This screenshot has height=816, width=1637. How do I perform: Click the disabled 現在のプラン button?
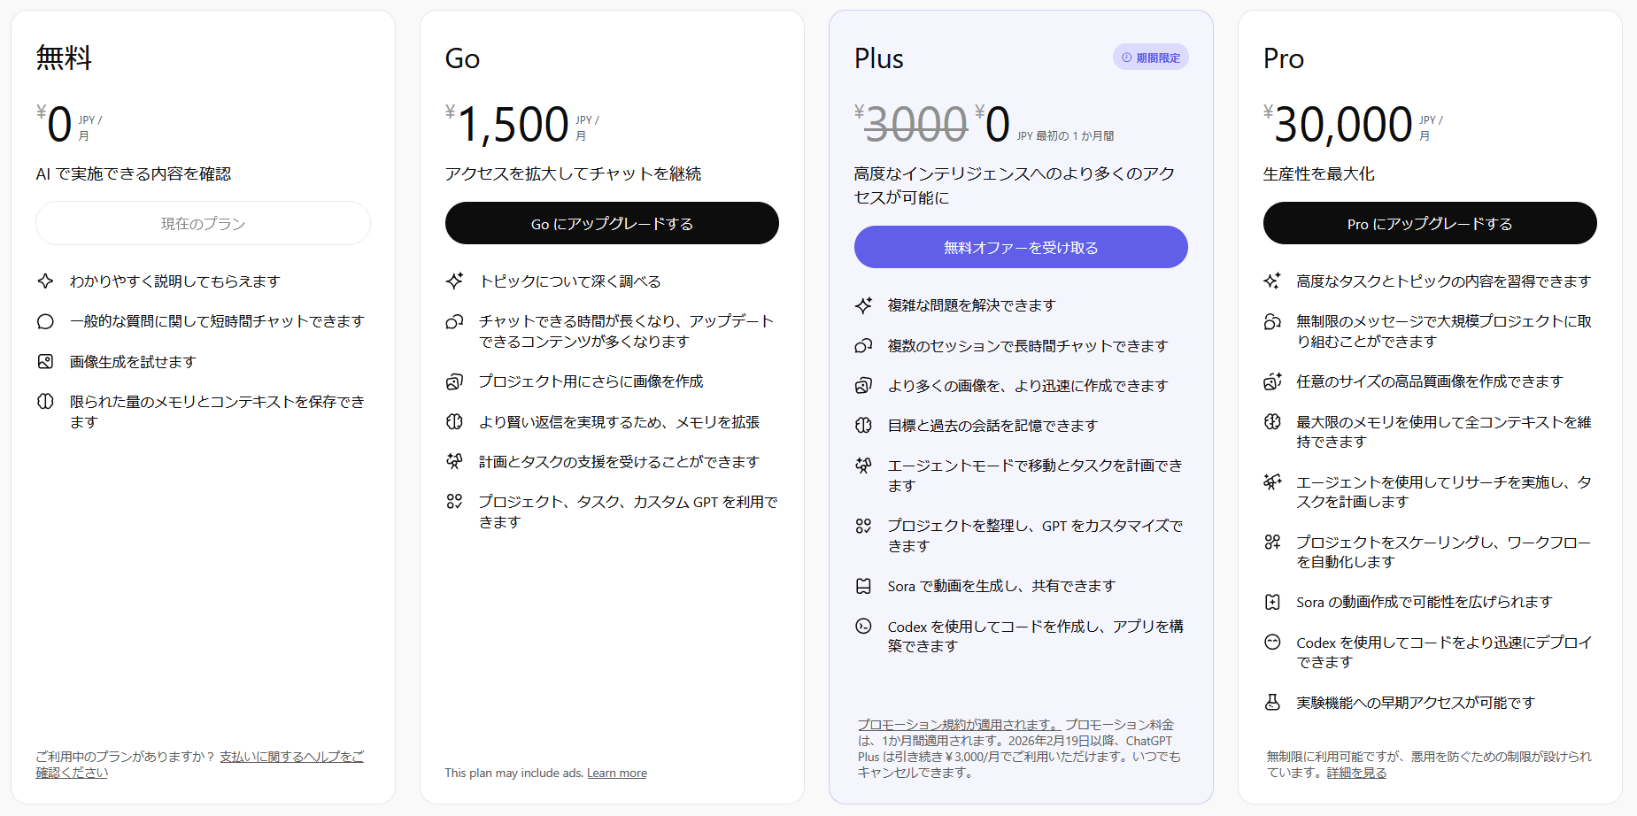click(203, 223)
